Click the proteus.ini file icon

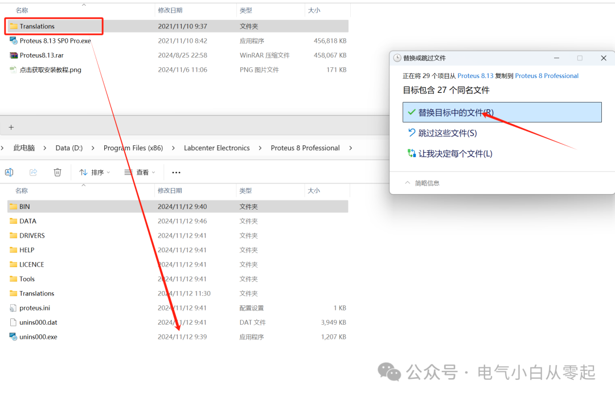(13, 308)
